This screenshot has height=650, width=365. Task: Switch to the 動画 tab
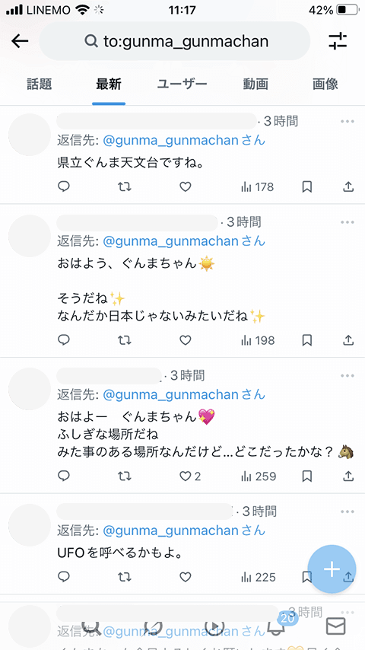[255, 84]
